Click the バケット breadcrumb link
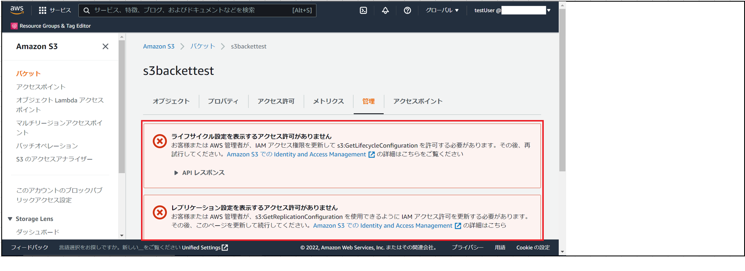The width and height of the screenshot is (745, 271). (203, 46)
